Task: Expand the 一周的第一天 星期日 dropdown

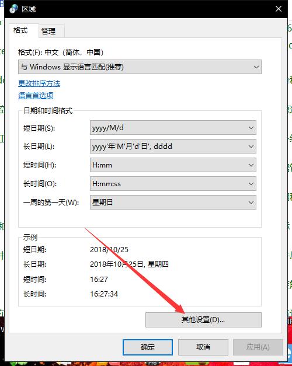Action: click(x=173, y=203)
